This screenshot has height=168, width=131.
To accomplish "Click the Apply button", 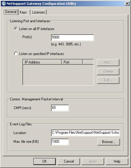I will pyautogui.click(x=93, y=161).
